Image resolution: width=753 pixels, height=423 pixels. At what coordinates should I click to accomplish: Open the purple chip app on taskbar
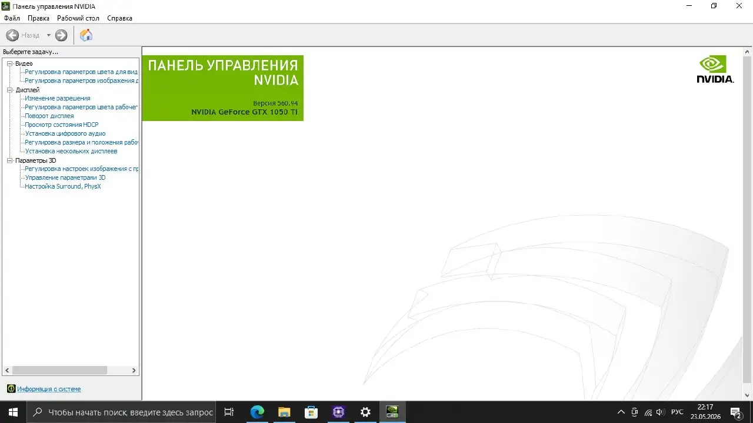tap(338, 412)
